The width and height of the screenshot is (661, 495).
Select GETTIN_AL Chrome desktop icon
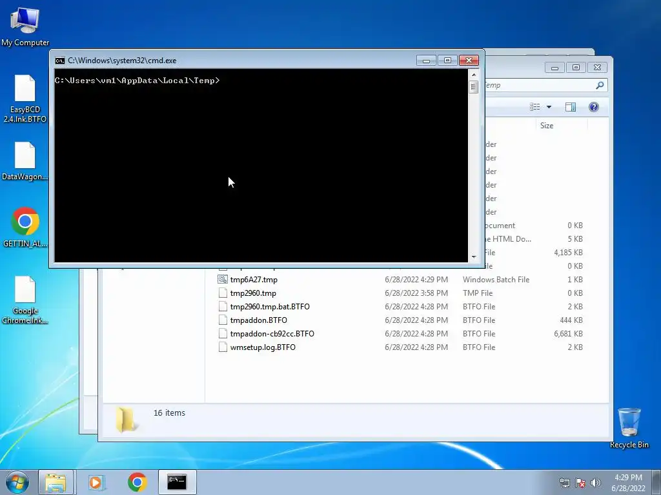tap(25, 228)
